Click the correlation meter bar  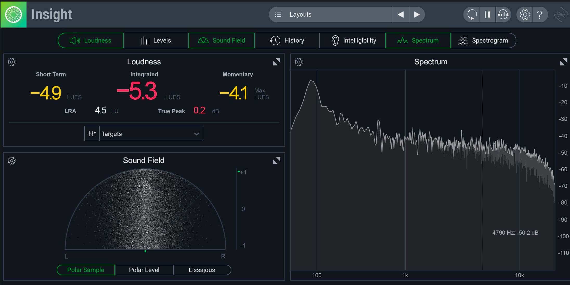tap(237, 209)
